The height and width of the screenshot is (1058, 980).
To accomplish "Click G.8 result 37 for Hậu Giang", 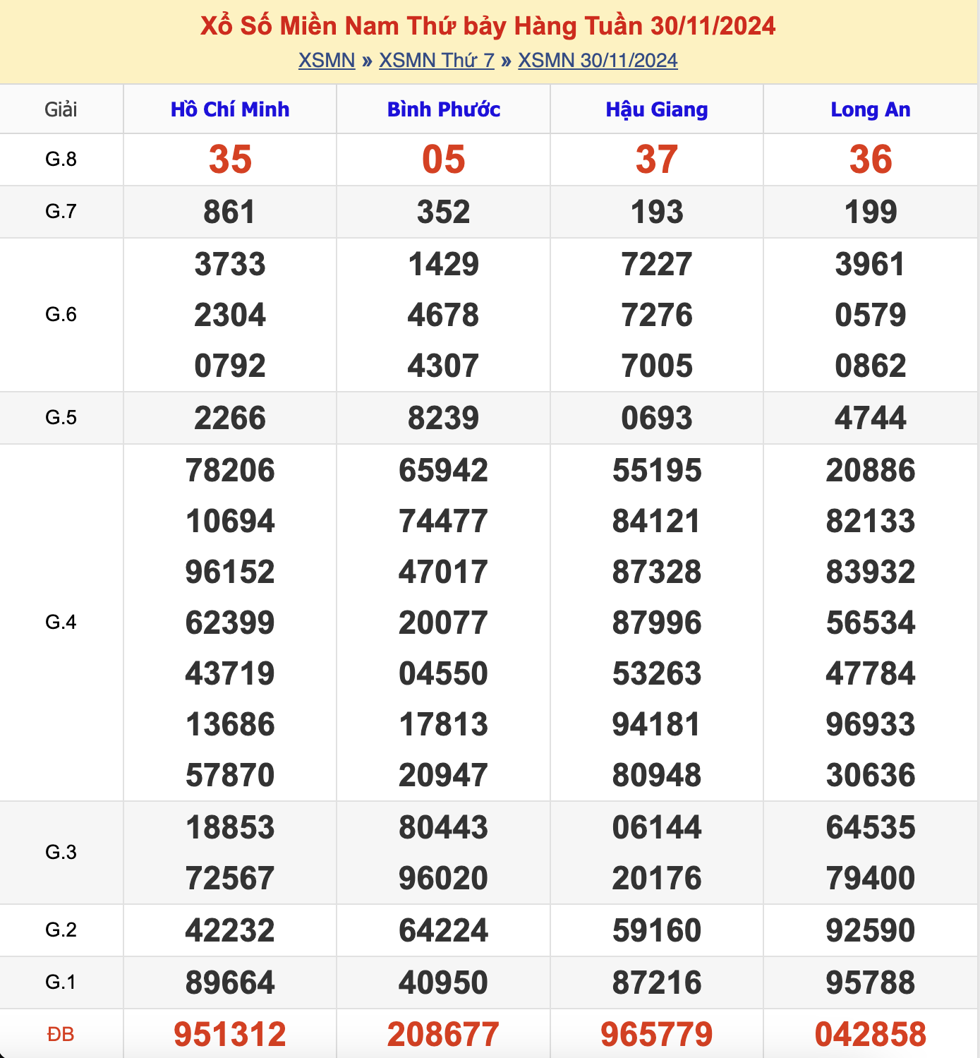I will [x=657, y=160].
